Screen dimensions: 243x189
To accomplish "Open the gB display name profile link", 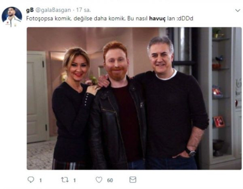I will pos(30,10).
